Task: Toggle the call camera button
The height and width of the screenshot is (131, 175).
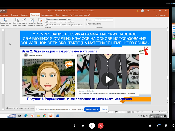Action: click(83, 126)
